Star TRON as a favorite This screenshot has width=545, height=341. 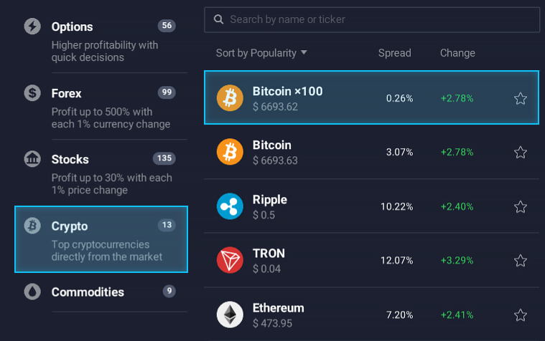[521, 260]
